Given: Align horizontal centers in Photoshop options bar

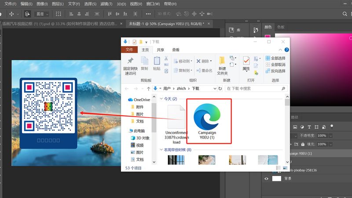Looking at the screenshot, I should coord(79,14).
